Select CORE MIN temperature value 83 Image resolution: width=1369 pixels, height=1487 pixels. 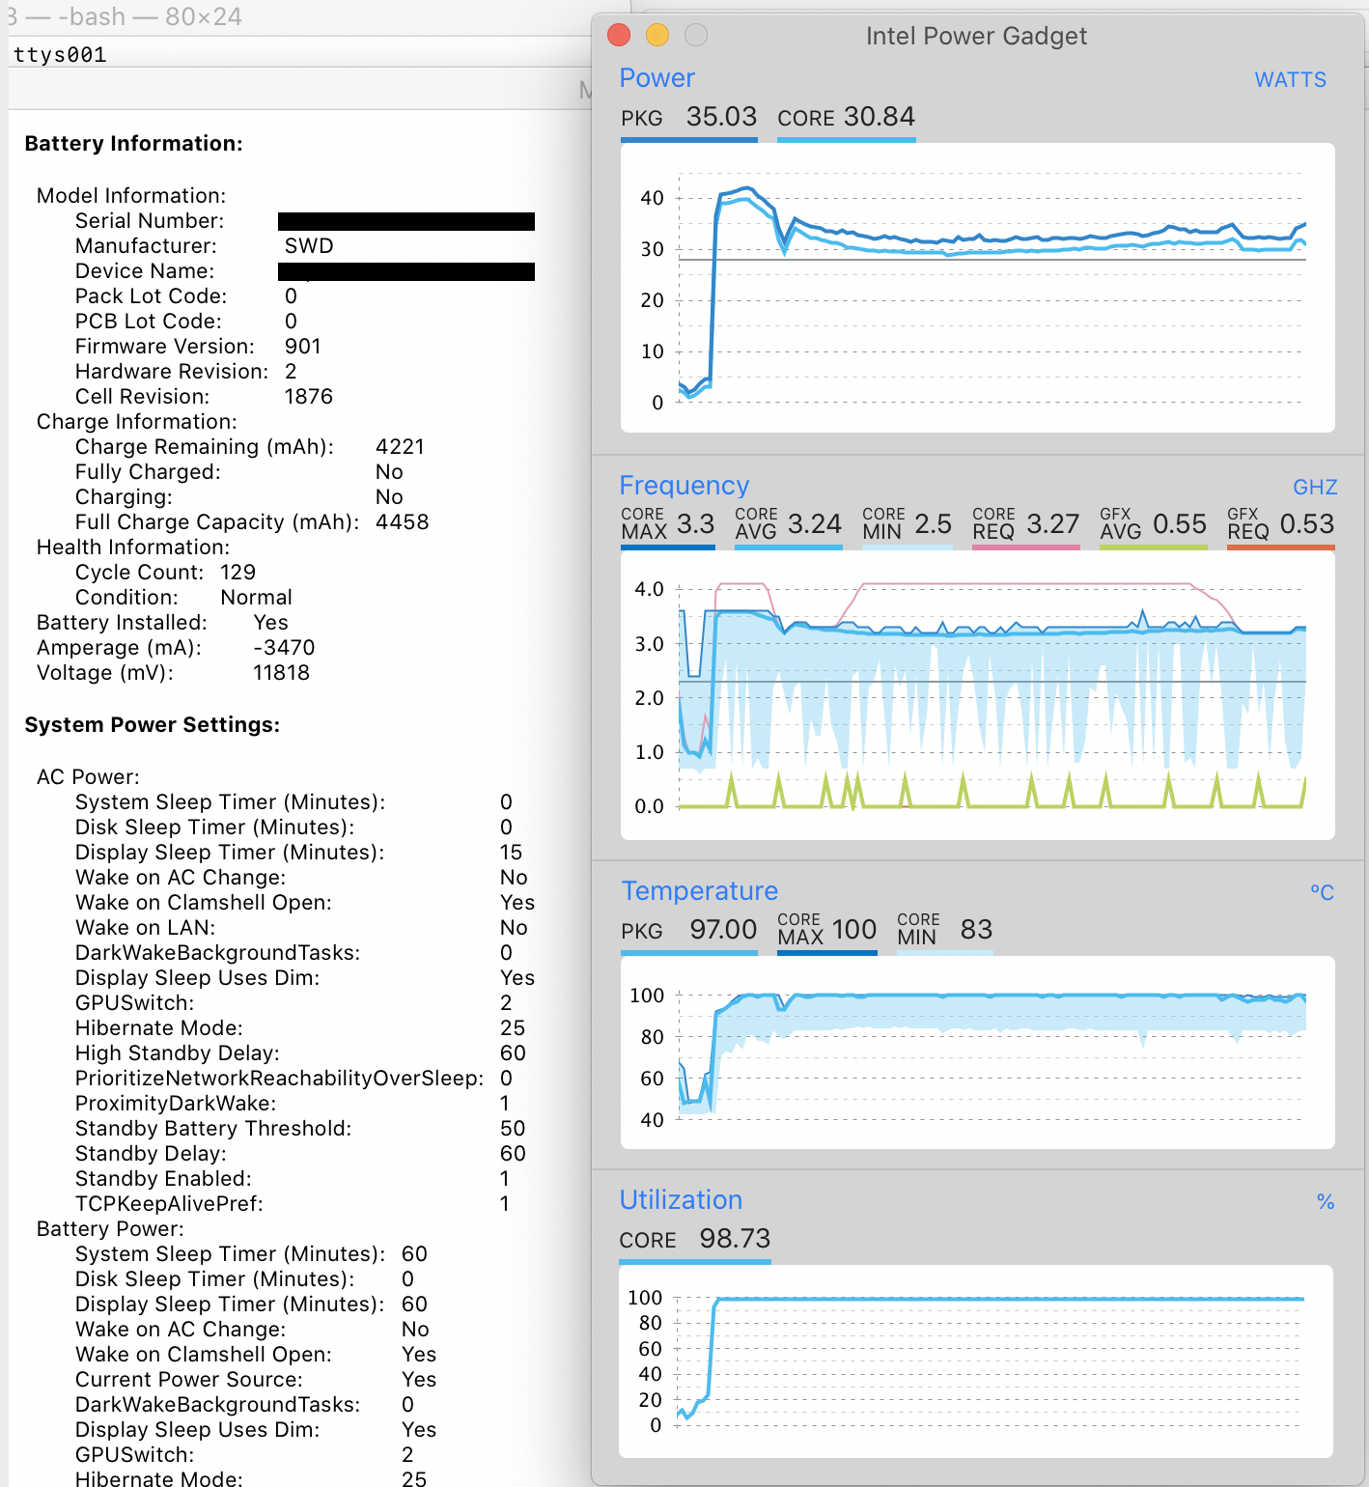pos(976,930)
